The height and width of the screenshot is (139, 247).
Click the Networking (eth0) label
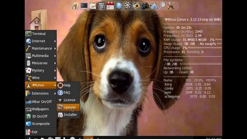[x=178, y=68]
